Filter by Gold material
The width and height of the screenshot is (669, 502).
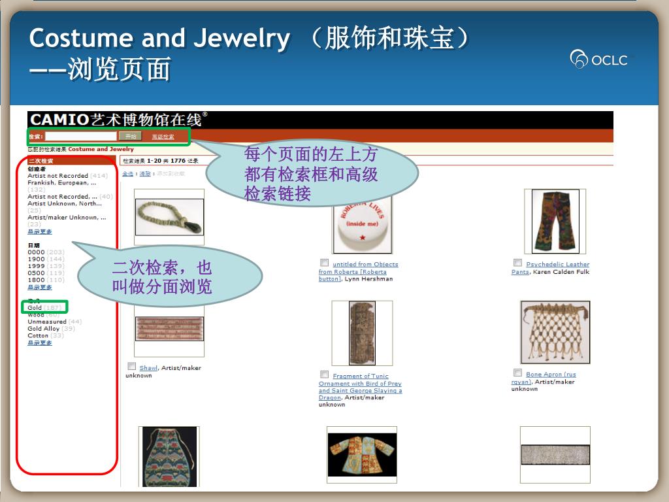[x=44, y=307]
